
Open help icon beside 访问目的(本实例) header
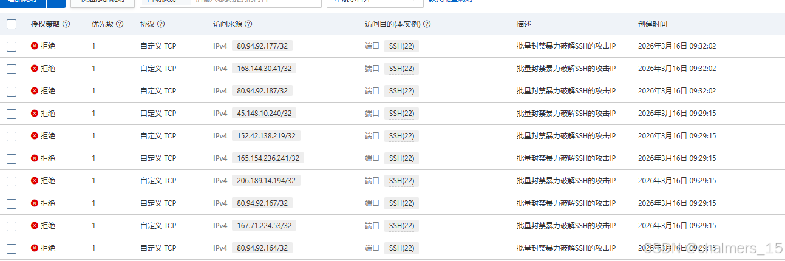[x=427, y=24]
